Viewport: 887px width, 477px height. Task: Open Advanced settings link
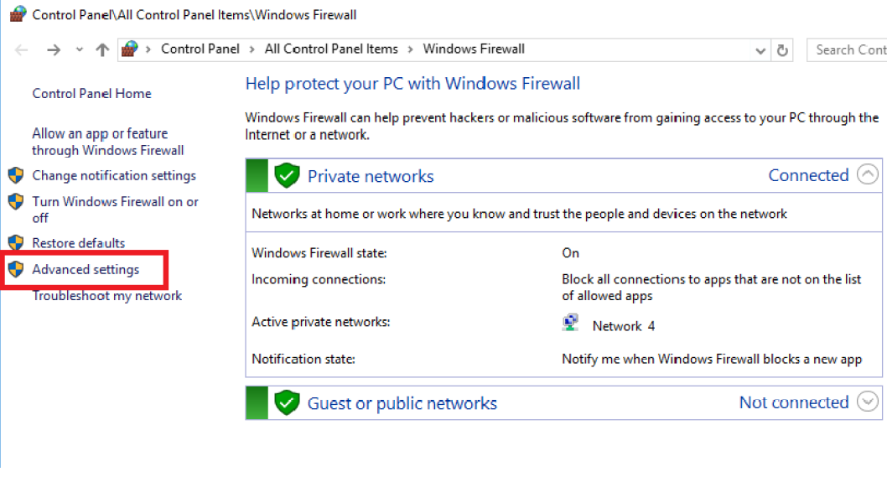click(86, 269)
